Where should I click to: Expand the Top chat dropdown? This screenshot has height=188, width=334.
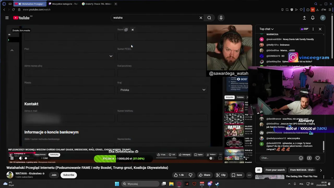[x=266, y=29]
